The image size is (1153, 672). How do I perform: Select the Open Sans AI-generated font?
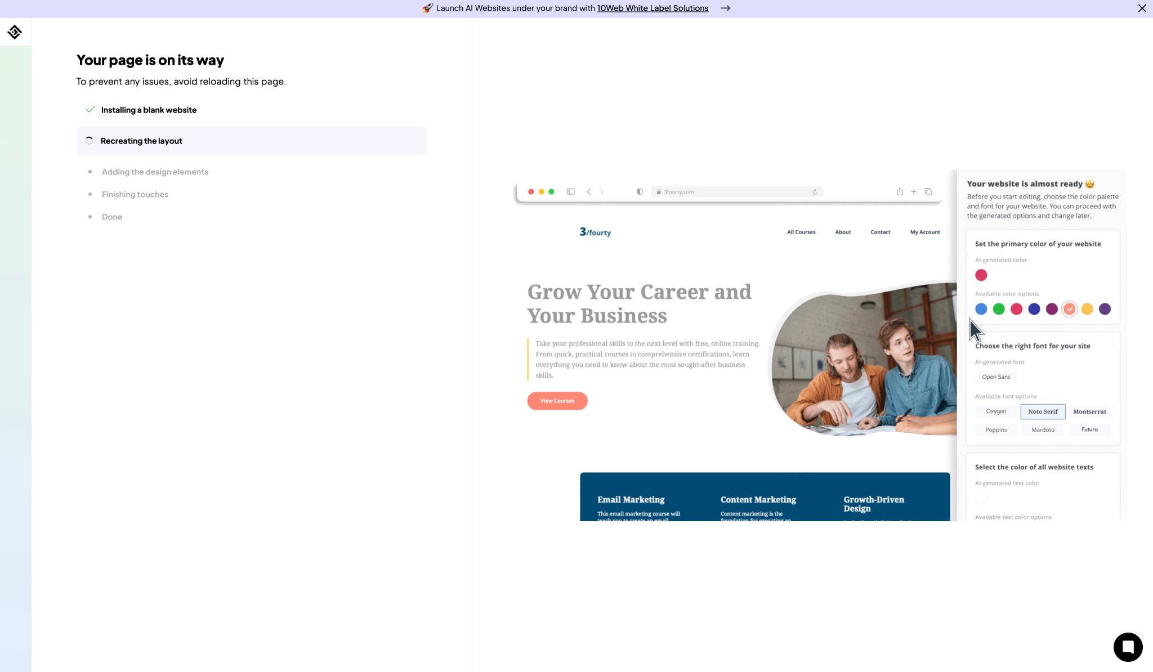[996, 377]
